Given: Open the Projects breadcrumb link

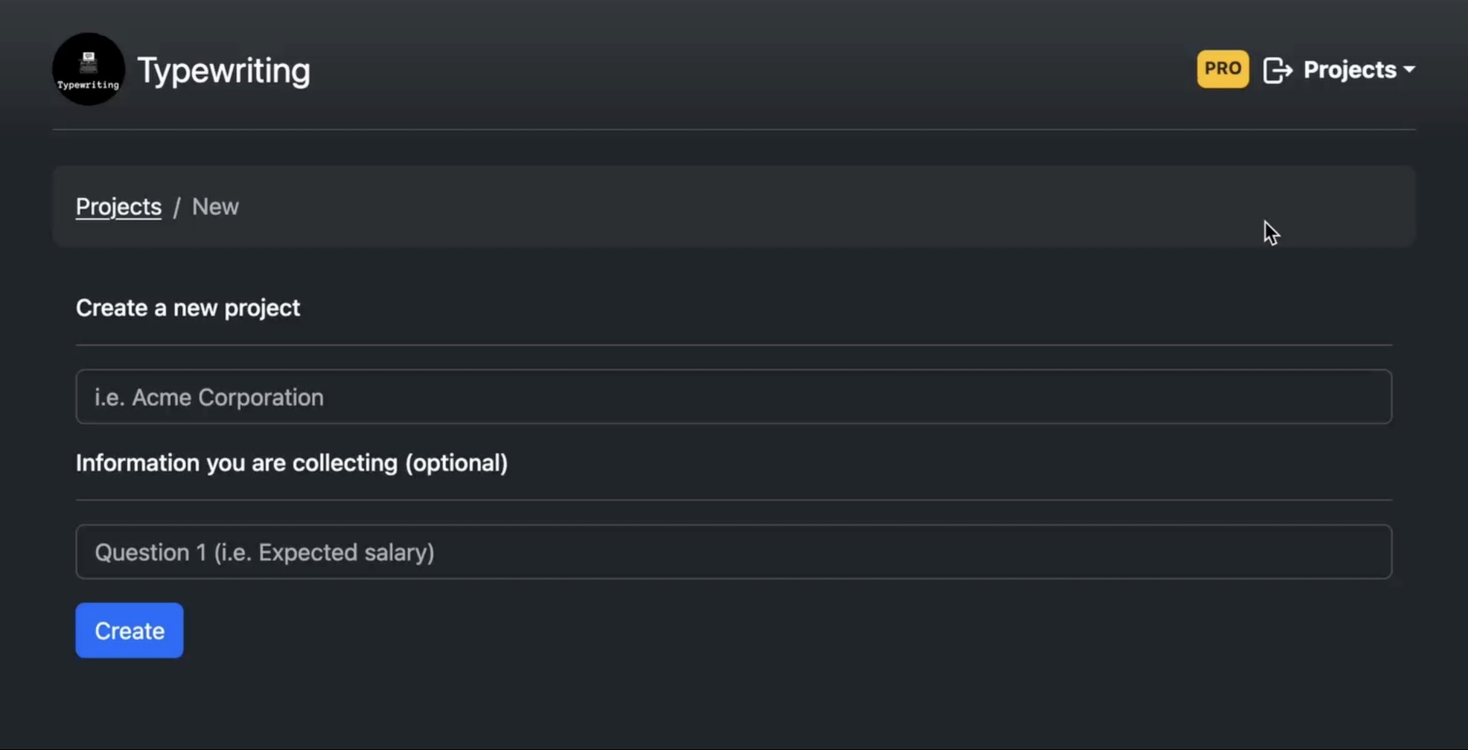Looking at the screenshot, I should (118, 206).
